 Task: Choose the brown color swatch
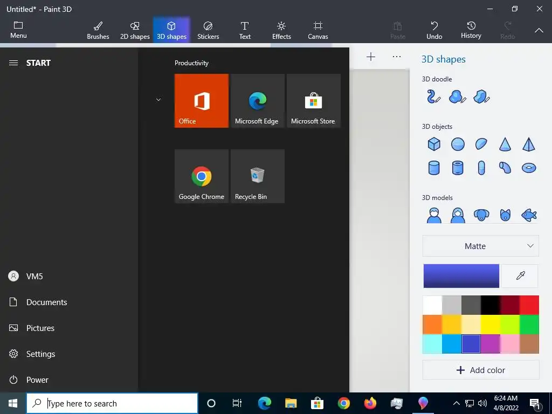coord(529,343)
